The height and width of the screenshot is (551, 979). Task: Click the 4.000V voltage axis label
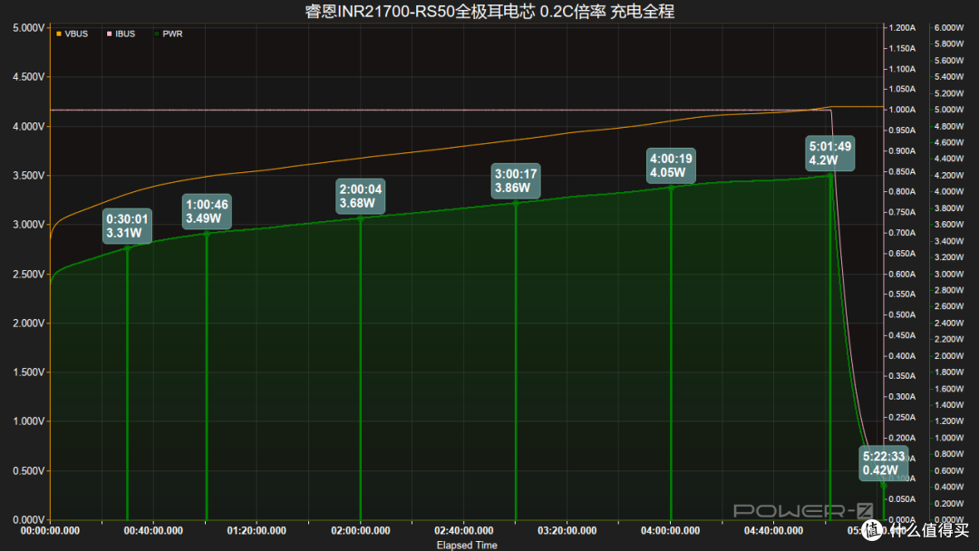29,126
